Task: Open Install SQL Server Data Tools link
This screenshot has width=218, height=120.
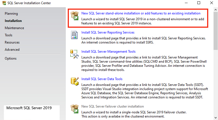Action: click(x=102, y=79)
